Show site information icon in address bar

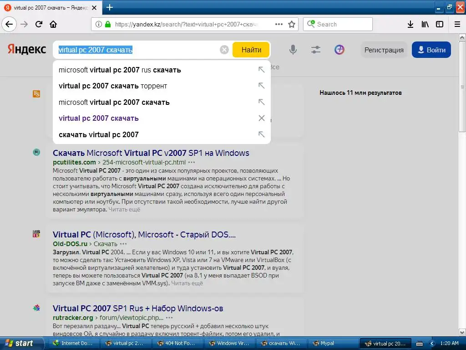click(x=99, y=24)
